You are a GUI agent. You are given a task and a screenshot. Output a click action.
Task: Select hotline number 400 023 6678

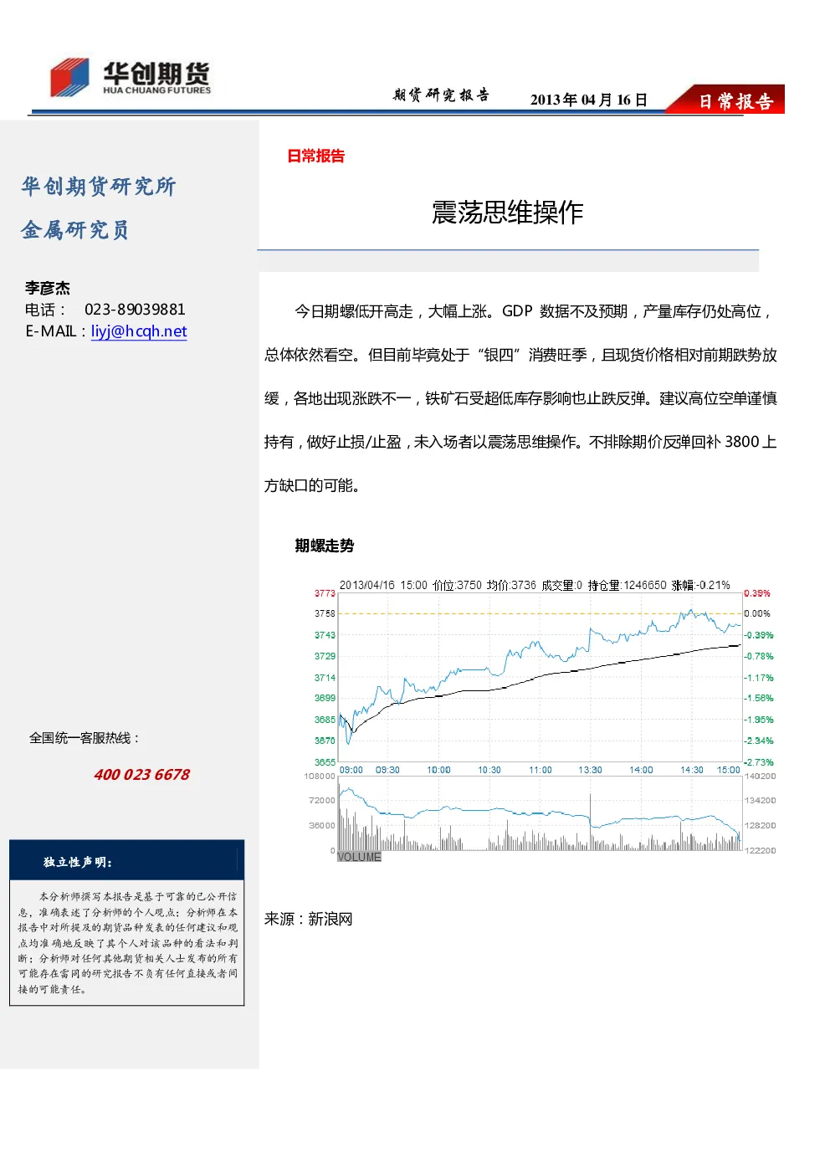(141, 775)
